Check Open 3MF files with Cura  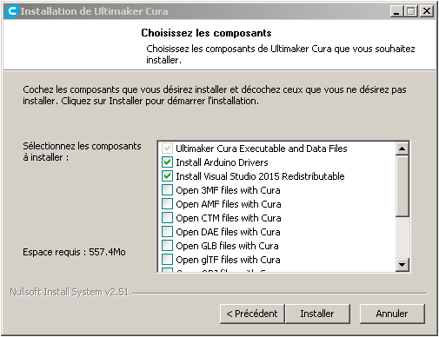click(167, 190)
